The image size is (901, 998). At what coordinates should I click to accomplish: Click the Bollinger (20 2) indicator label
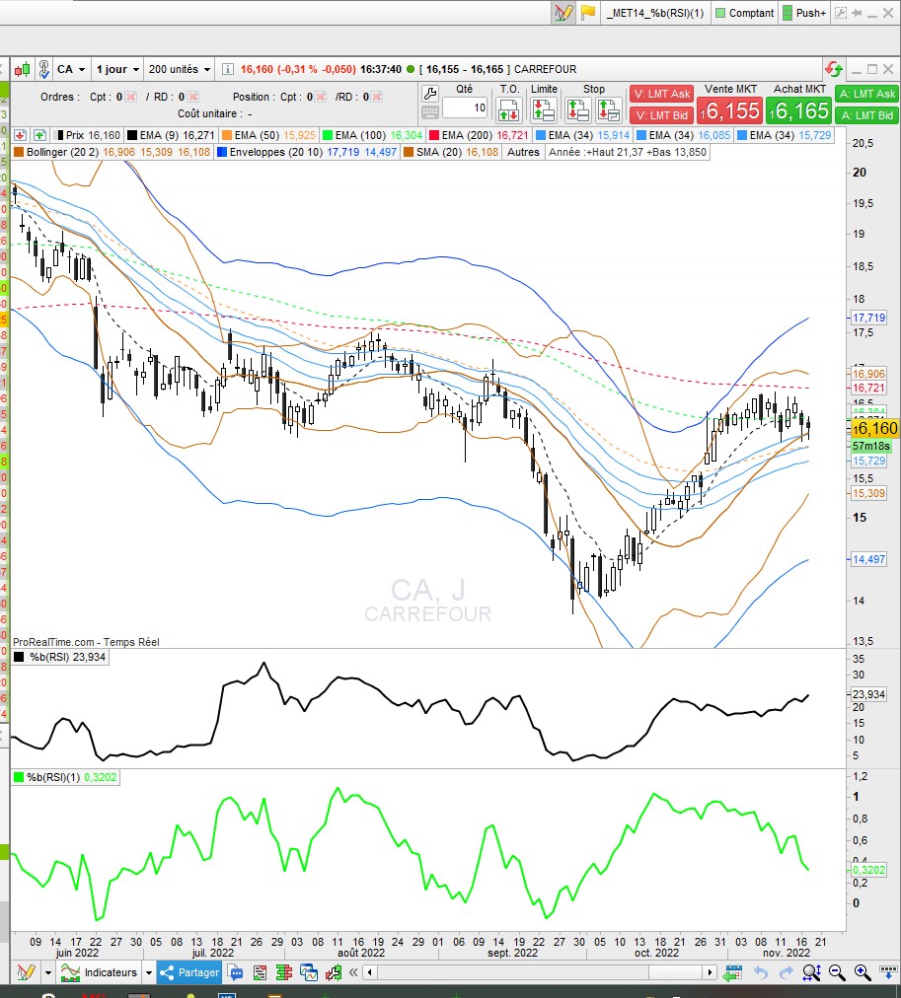113,152
